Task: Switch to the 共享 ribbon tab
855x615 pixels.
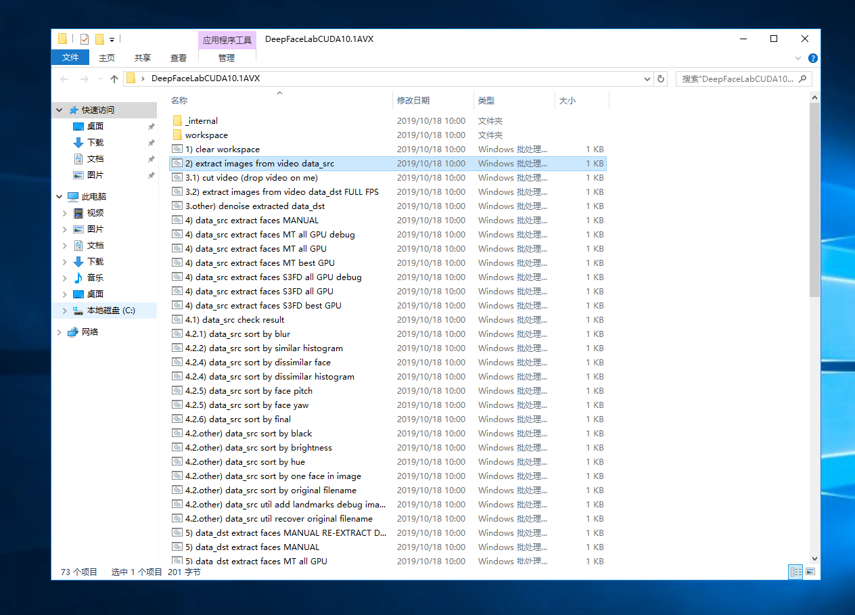Action: pos(143,58)
